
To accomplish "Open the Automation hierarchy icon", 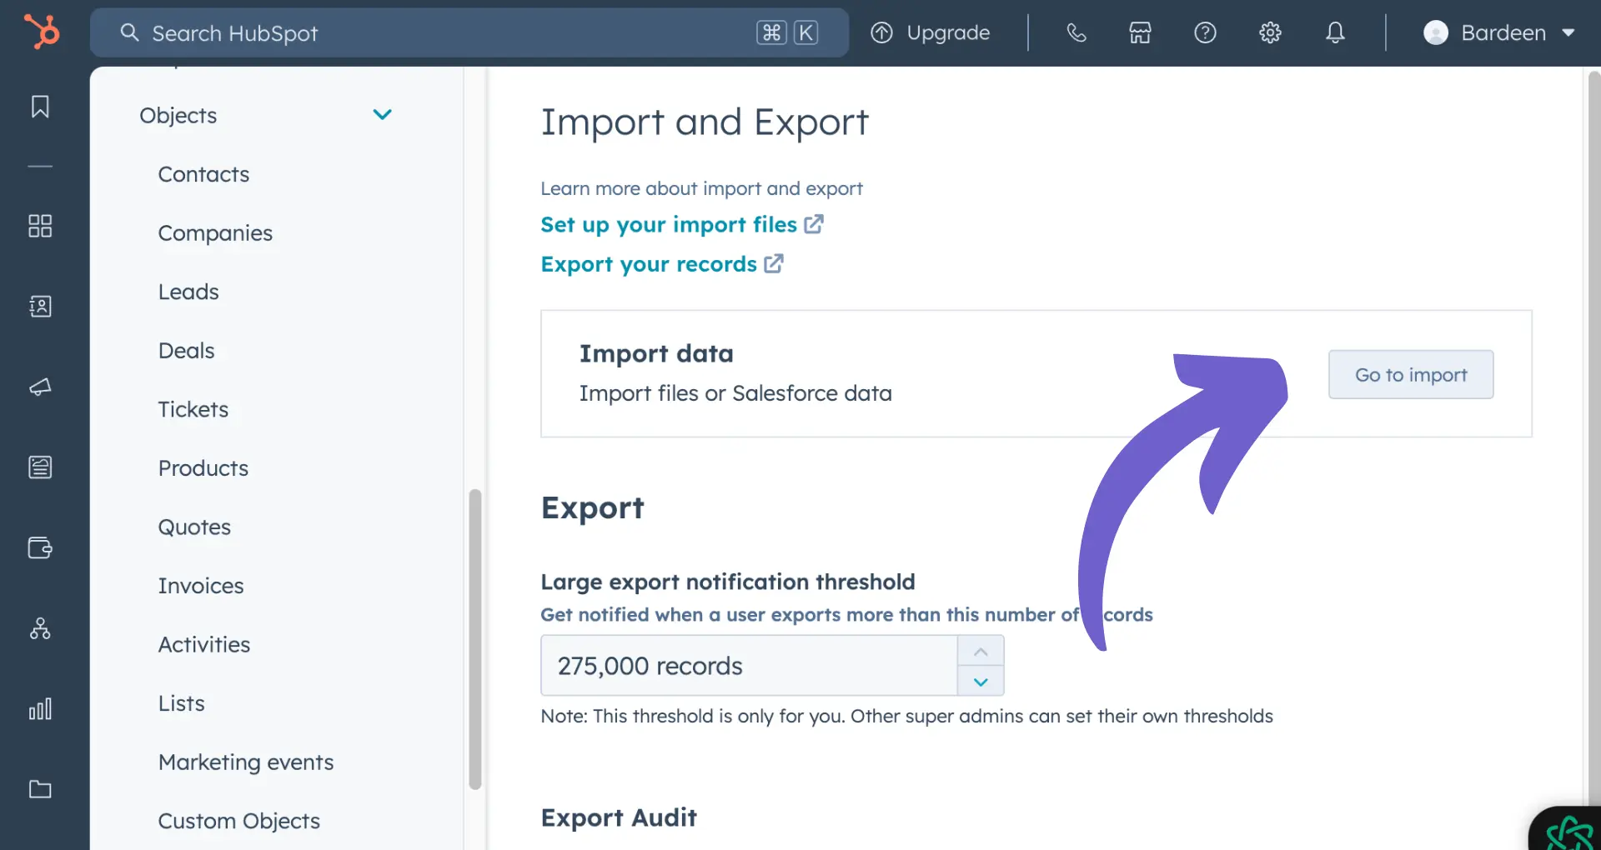I will (x=40, y=628).
